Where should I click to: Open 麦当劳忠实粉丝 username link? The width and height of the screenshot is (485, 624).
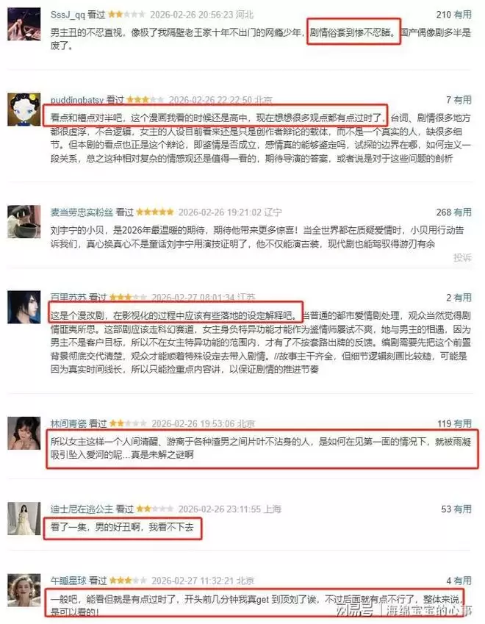(82, 212)
